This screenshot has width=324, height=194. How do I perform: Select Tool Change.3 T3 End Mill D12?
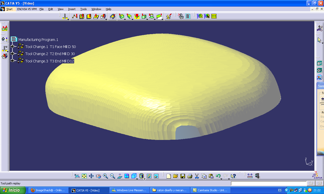tap(49, 61)
